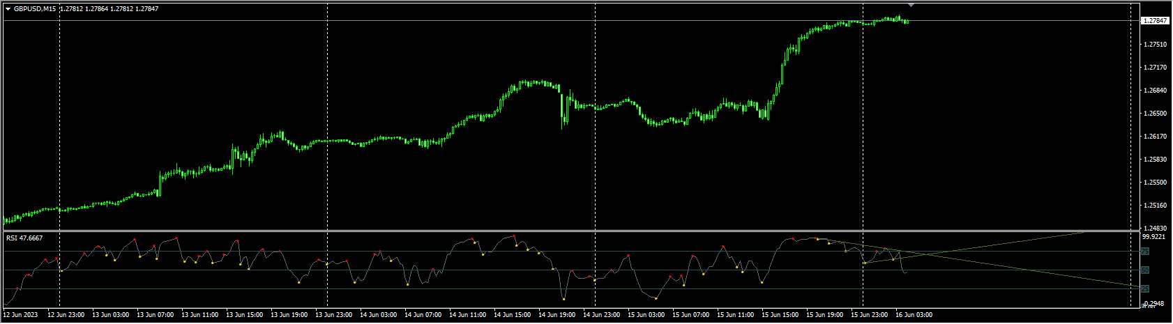Screen dimensions: 1173x324
Task: Click the RSI 75 level label
Action: (x=1145, y=252)
